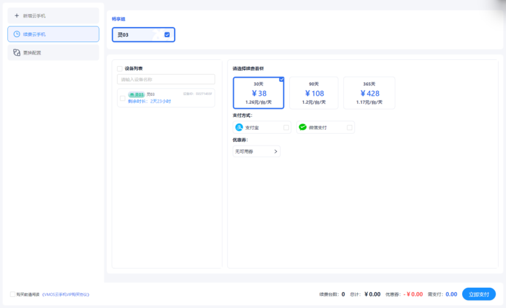
Task: Click the green 灵03 device tag badge
Action: 137,94
